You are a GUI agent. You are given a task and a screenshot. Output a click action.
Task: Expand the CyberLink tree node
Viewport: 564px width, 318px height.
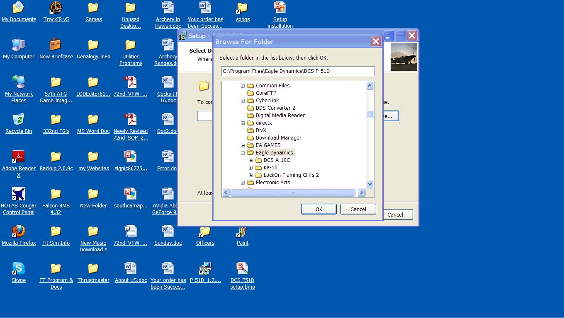coord(243,101)
